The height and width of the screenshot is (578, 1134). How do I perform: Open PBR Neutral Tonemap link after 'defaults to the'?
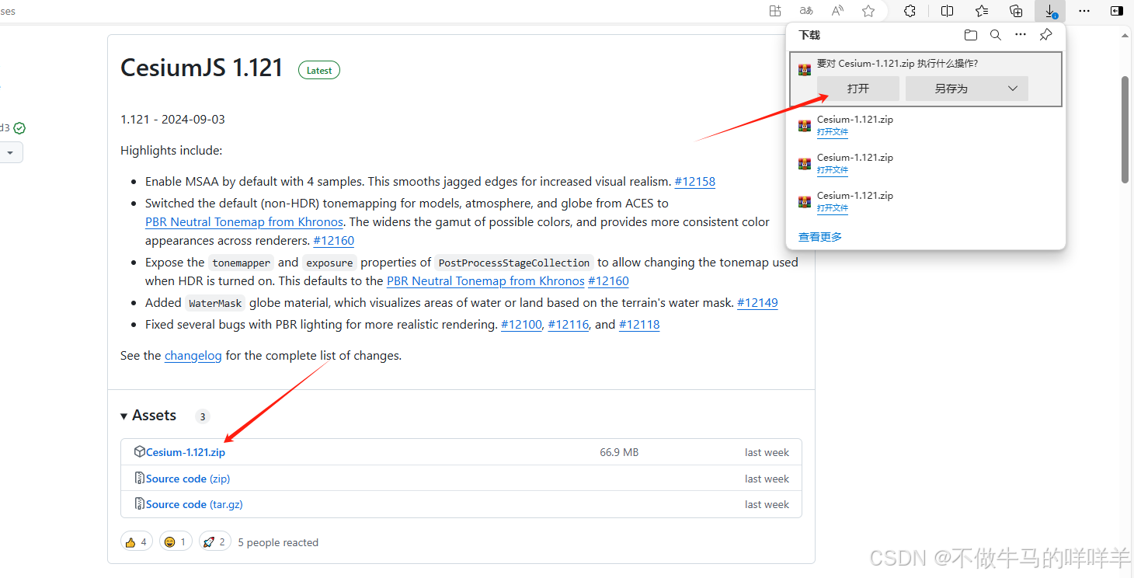[485, 281]
